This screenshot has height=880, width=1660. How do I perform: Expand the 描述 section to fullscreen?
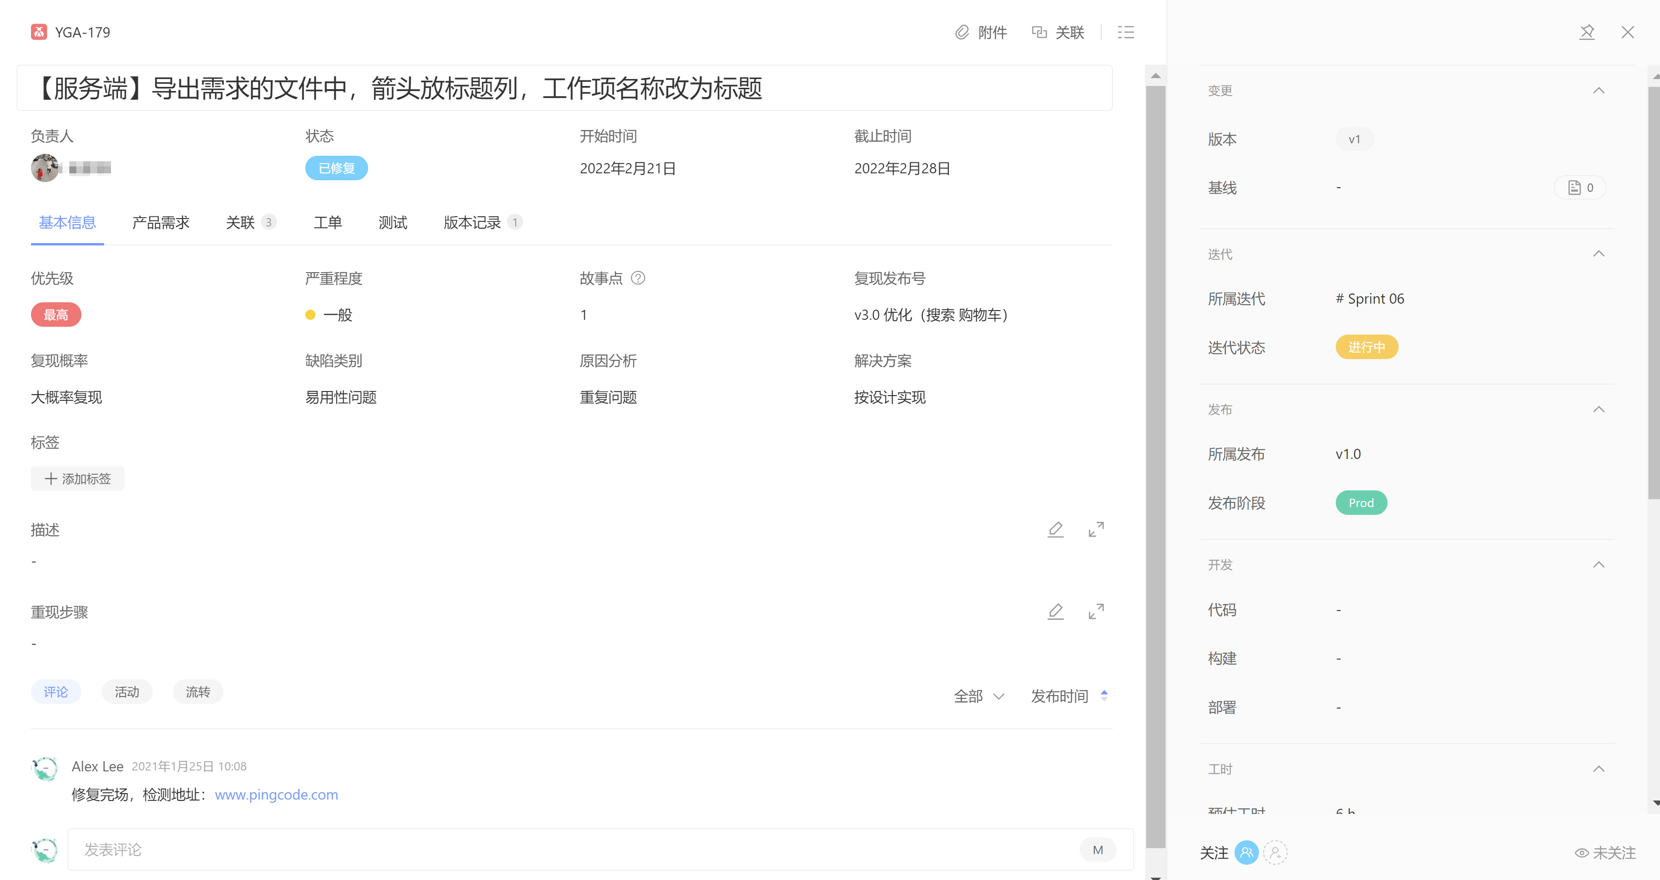tap(1096, 529)
